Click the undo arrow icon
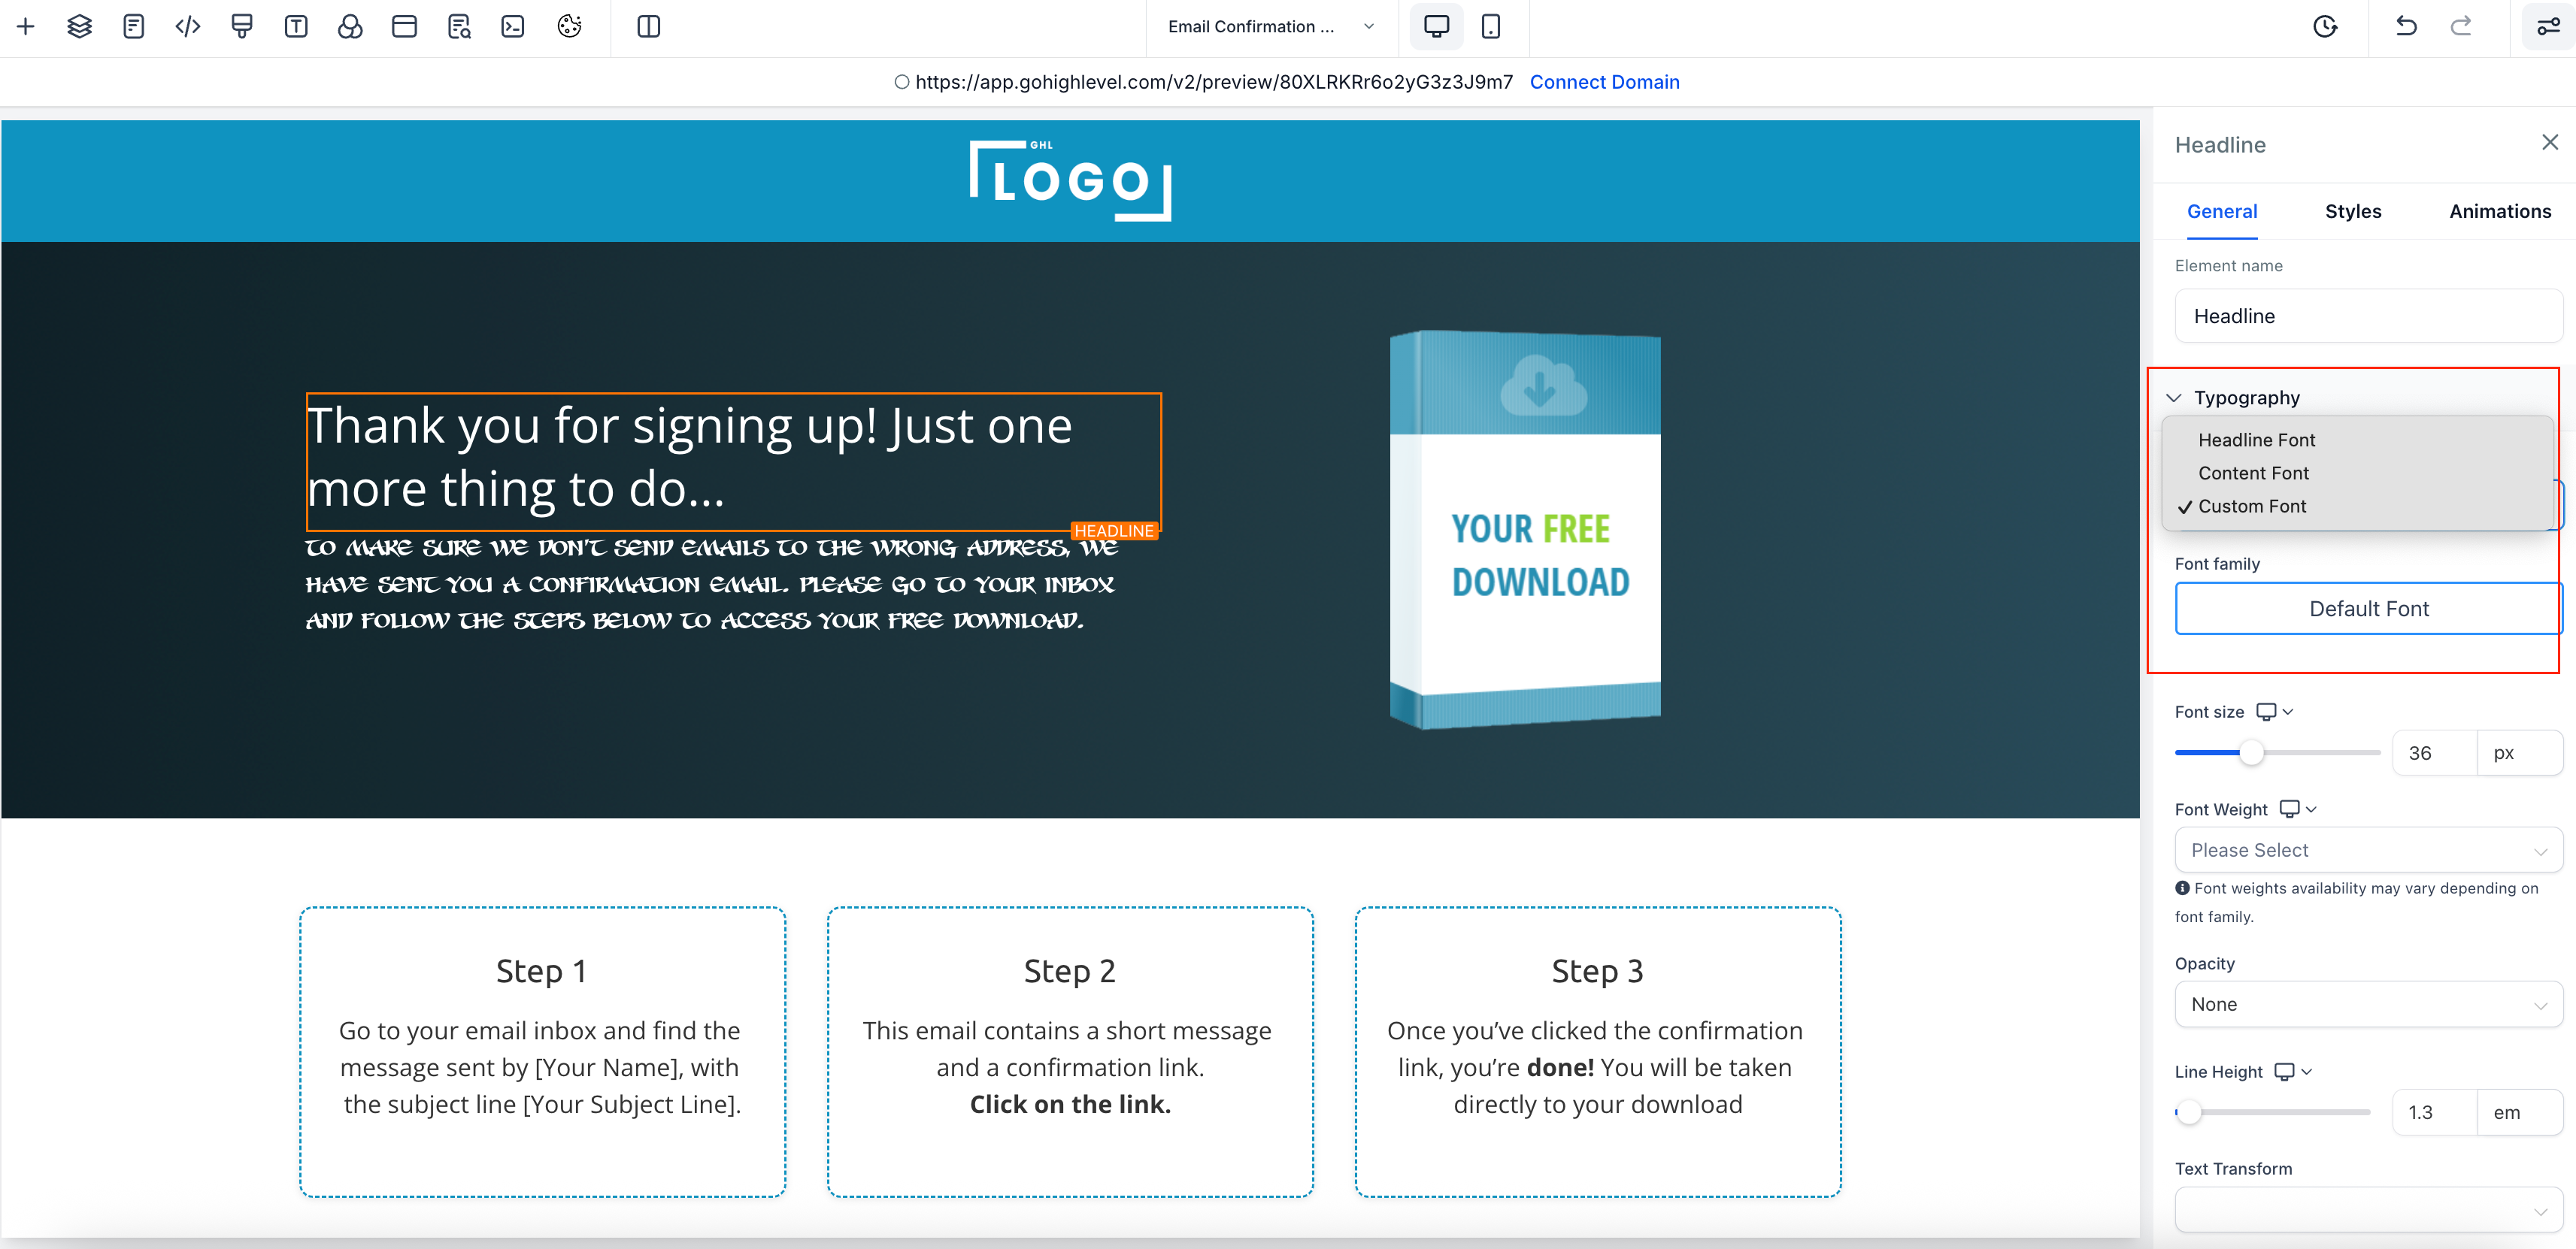The image size is (2576, 1249). 2406,27
